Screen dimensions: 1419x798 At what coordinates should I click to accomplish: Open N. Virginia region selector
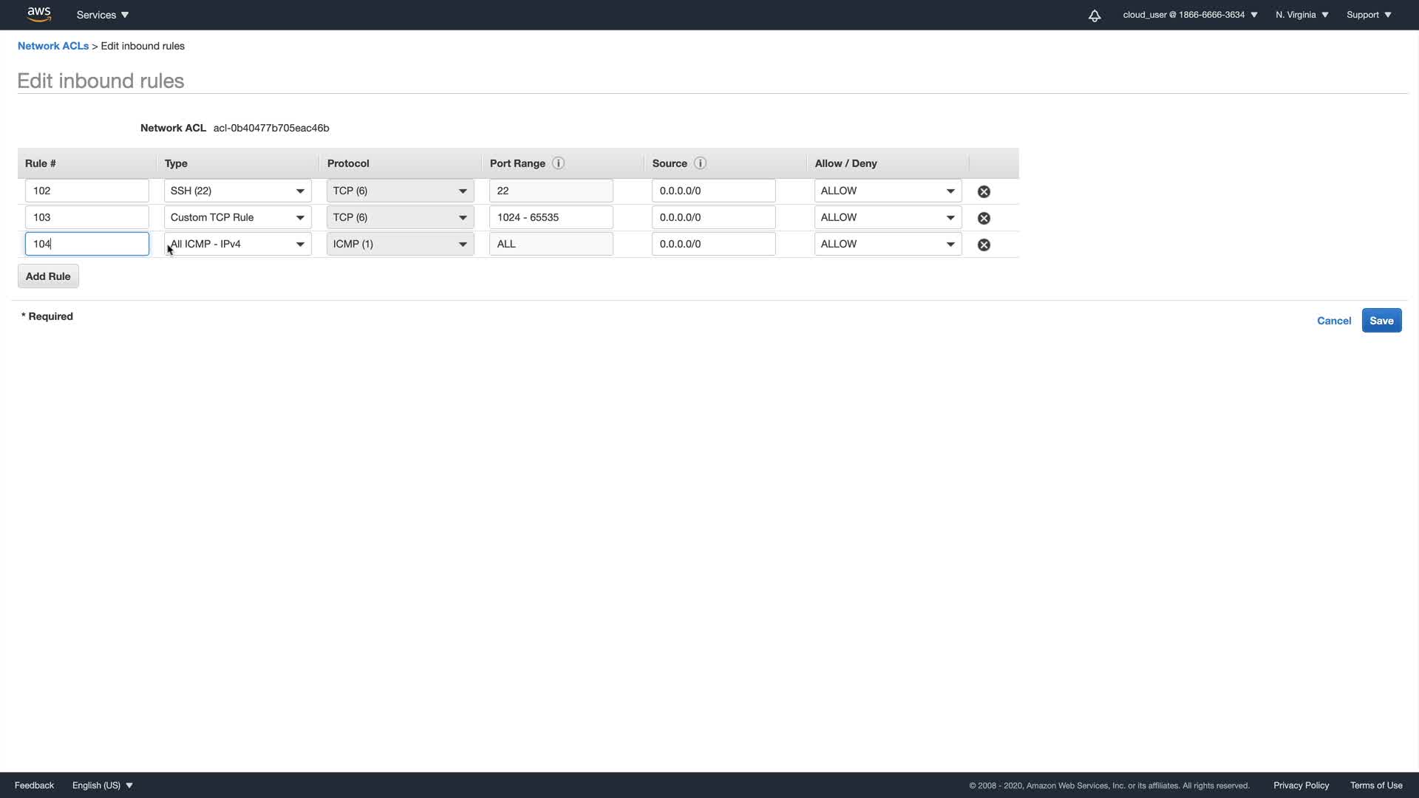pyautogui.click(x=1301, y=15)
